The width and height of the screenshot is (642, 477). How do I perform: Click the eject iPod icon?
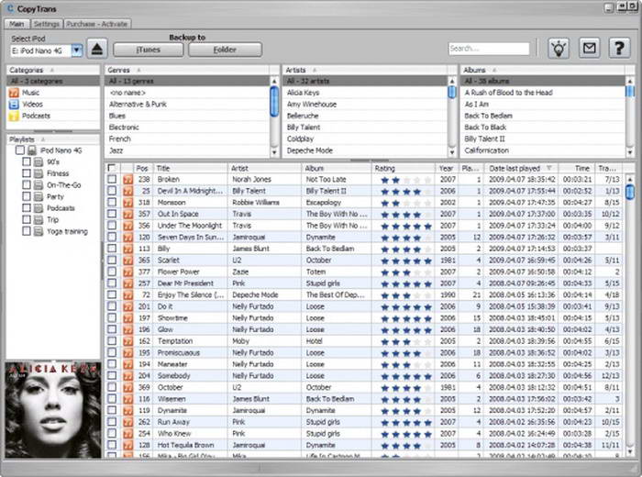(x=98, y=49)
